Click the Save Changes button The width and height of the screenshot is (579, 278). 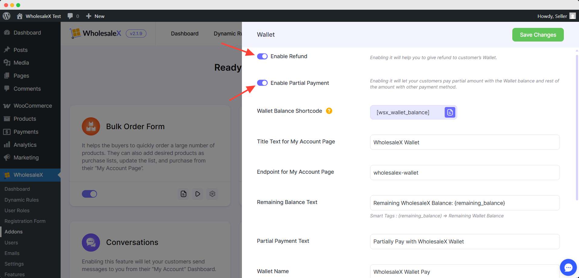[538, 35]
